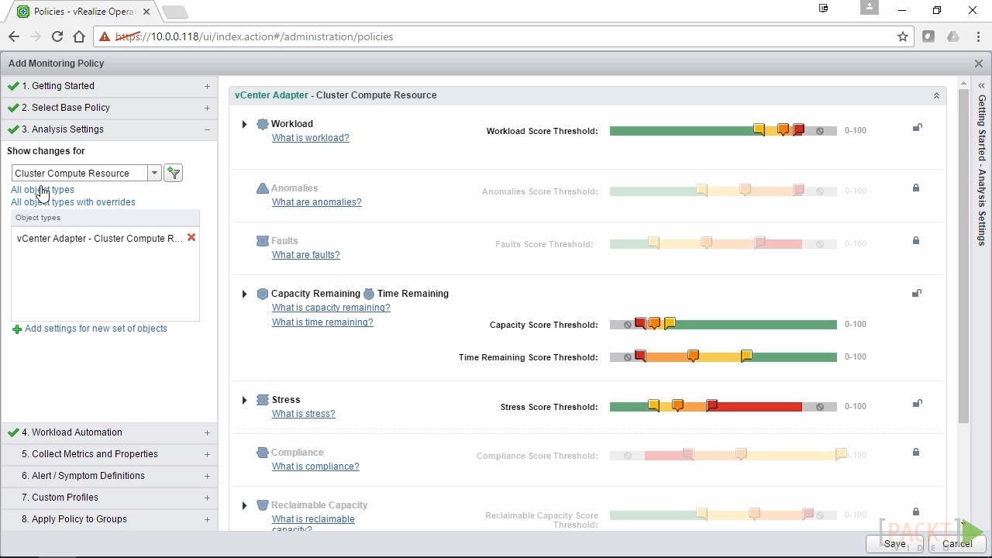Viewport: 992px width, 558px height.
Task: Open 1. Getting Started step
Action: pyautogui.click(x=109, y=86)
